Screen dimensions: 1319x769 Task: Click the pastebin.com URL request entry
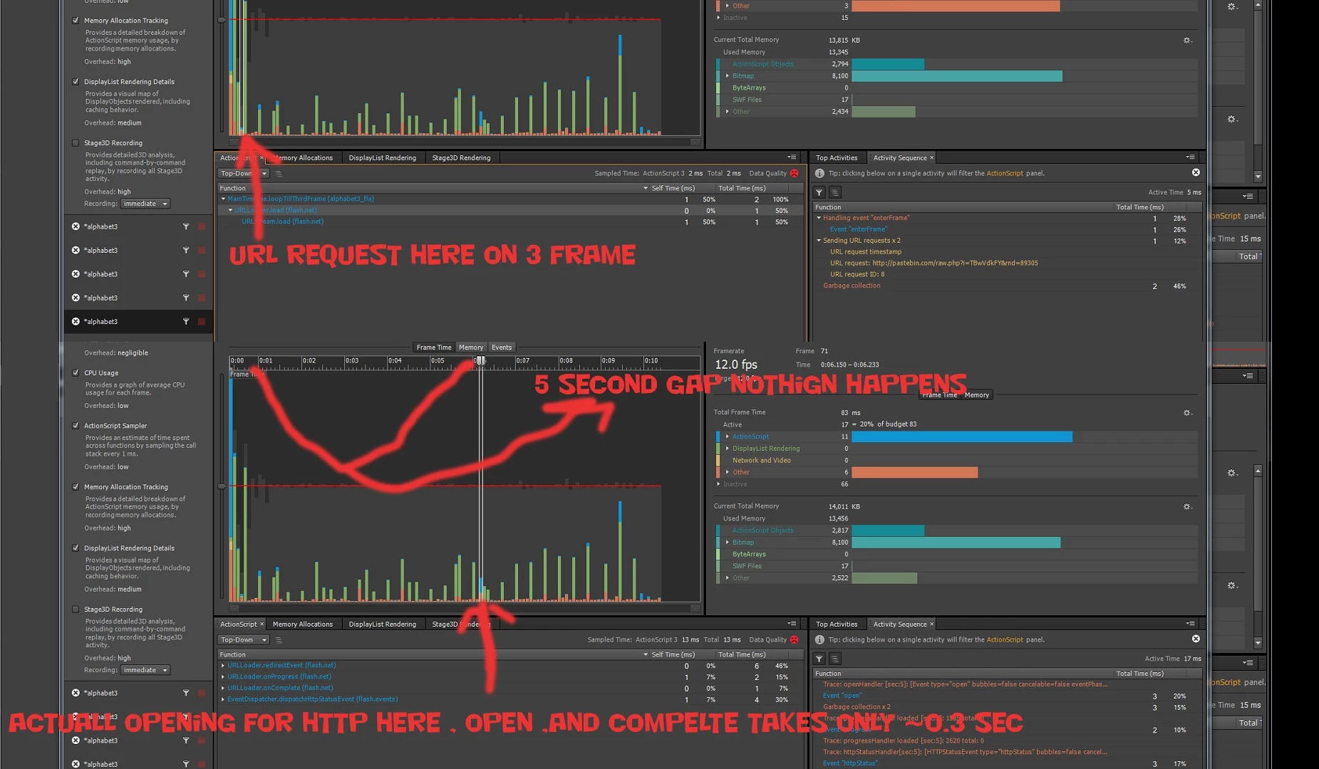point(933,263)
